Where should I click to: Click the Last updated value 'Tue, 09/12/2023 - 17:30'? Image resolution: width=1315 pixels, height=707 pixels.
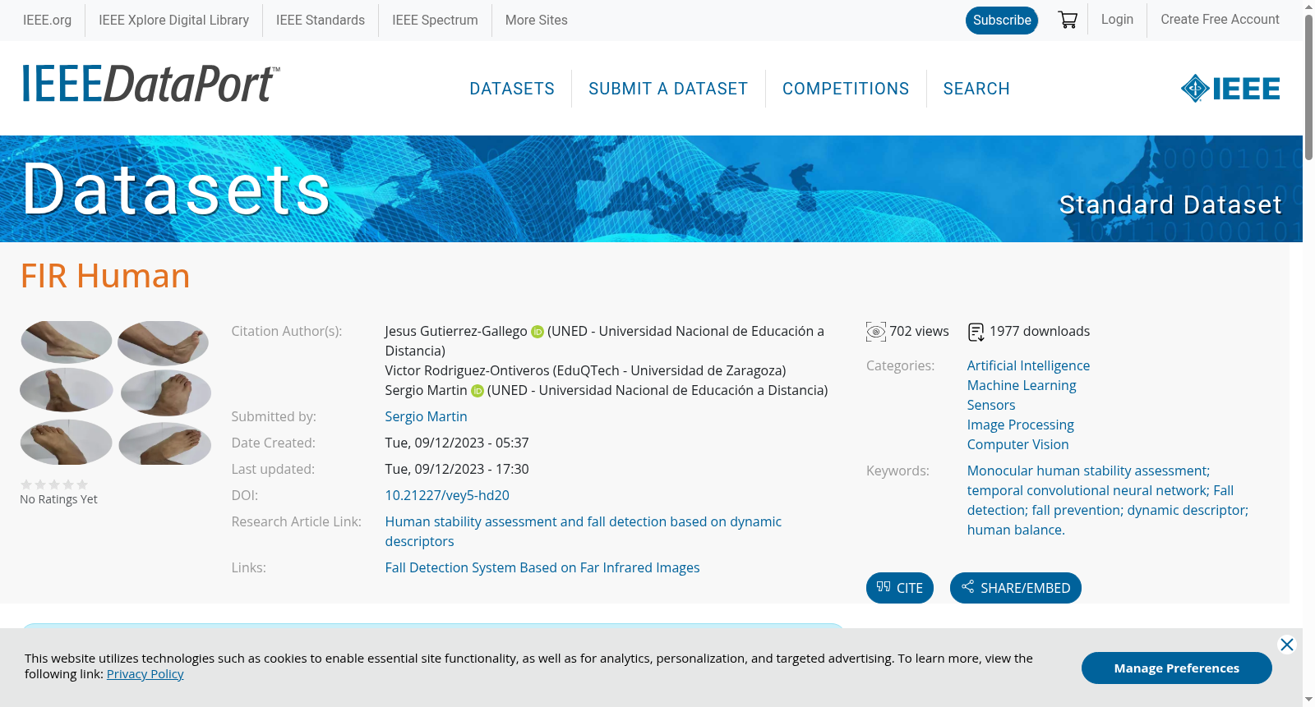point(457,470)
